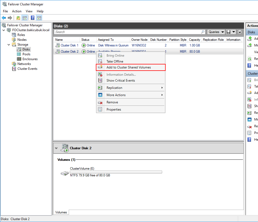Click the Refresh icon in the Actions pane
This screenshot has width=258, height=222.
coord(250,59)
